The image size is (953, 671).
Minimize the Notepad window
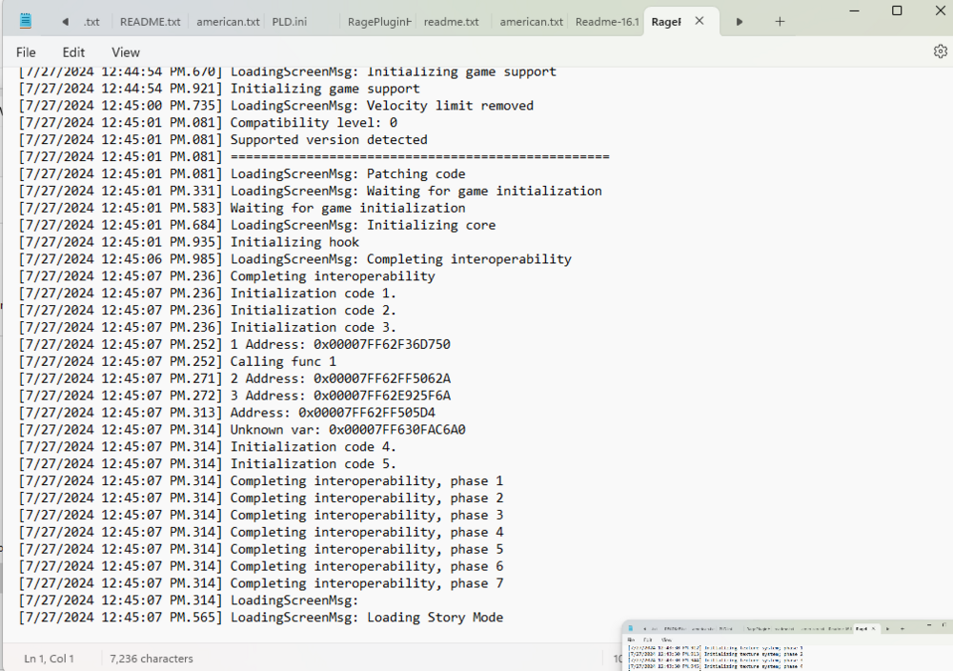(855, 10)
